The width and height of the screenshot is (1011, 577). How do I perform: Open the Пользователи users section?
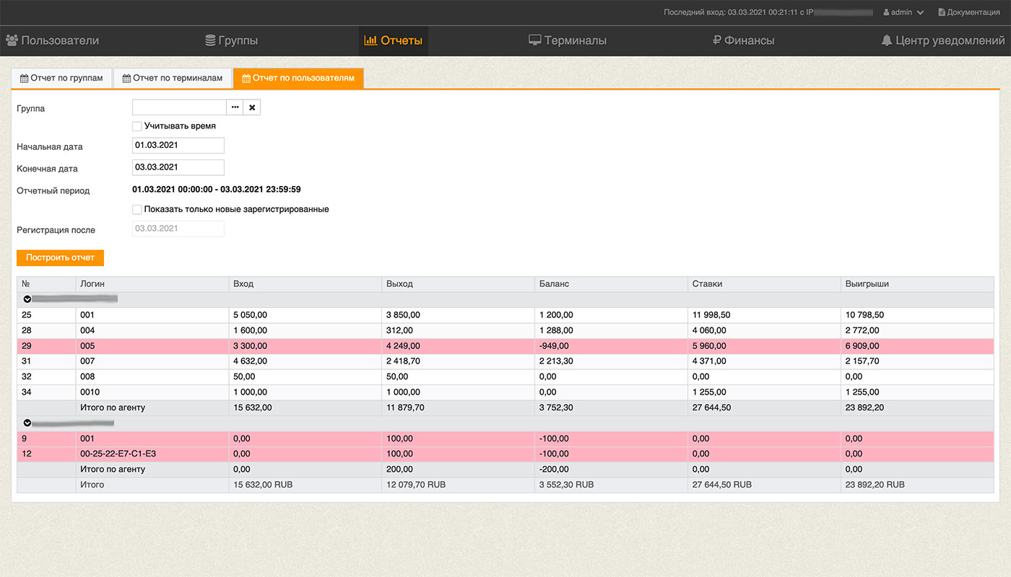(x=52, y=40)
